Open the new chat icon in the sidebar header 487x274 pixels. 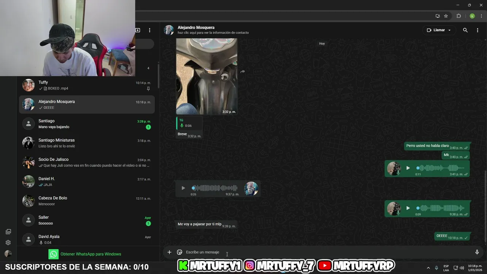coord(138,30)
